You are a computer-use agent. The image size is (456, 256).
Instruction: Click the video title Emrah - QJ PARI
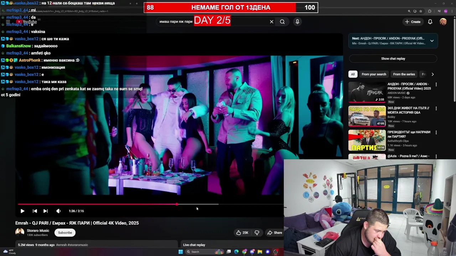click(x=77, y=223)
